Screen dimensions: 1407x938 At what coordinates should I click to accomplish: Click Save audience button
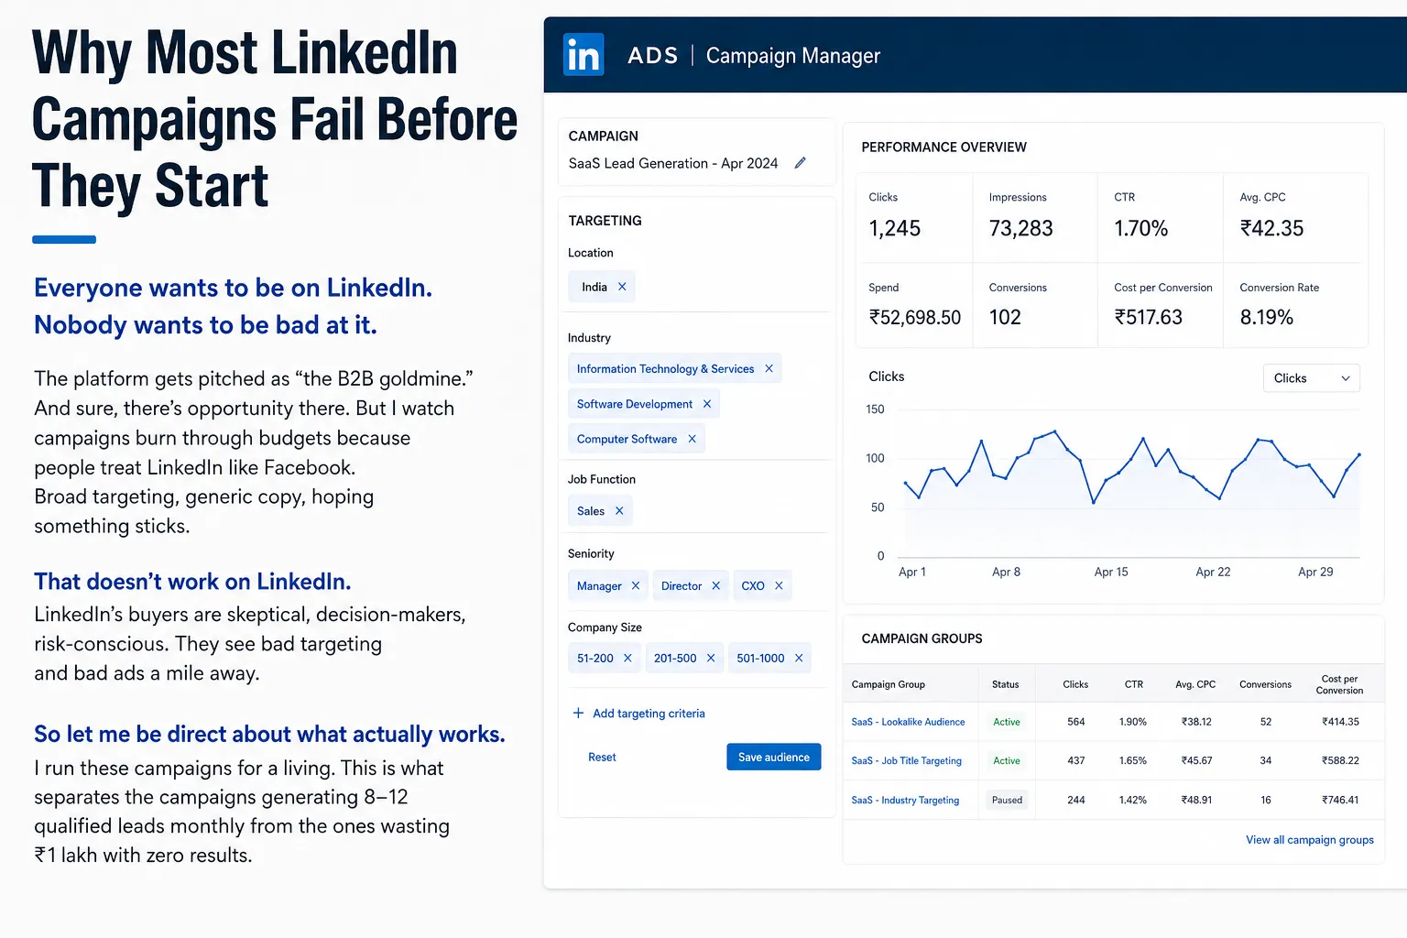pyautogui.click(x=774, y=757)
